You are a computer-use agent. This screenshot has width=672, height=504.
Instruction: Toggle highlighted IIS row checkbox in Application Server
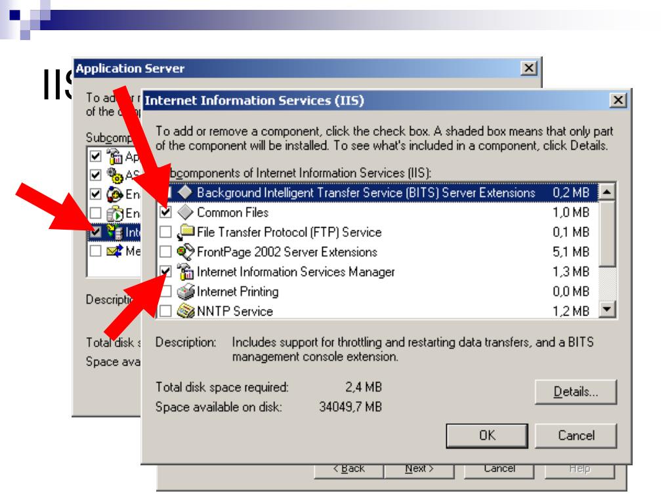pyautogui.click(x=96, y=232)
